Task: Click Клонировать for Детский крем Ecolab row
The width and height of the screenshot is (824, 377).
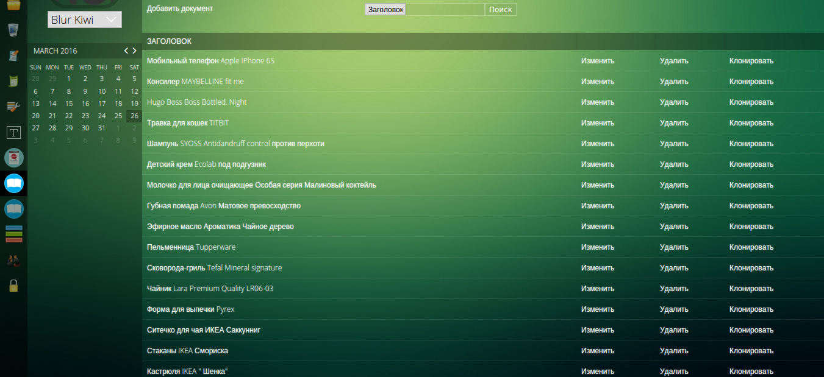Action: 751,164
